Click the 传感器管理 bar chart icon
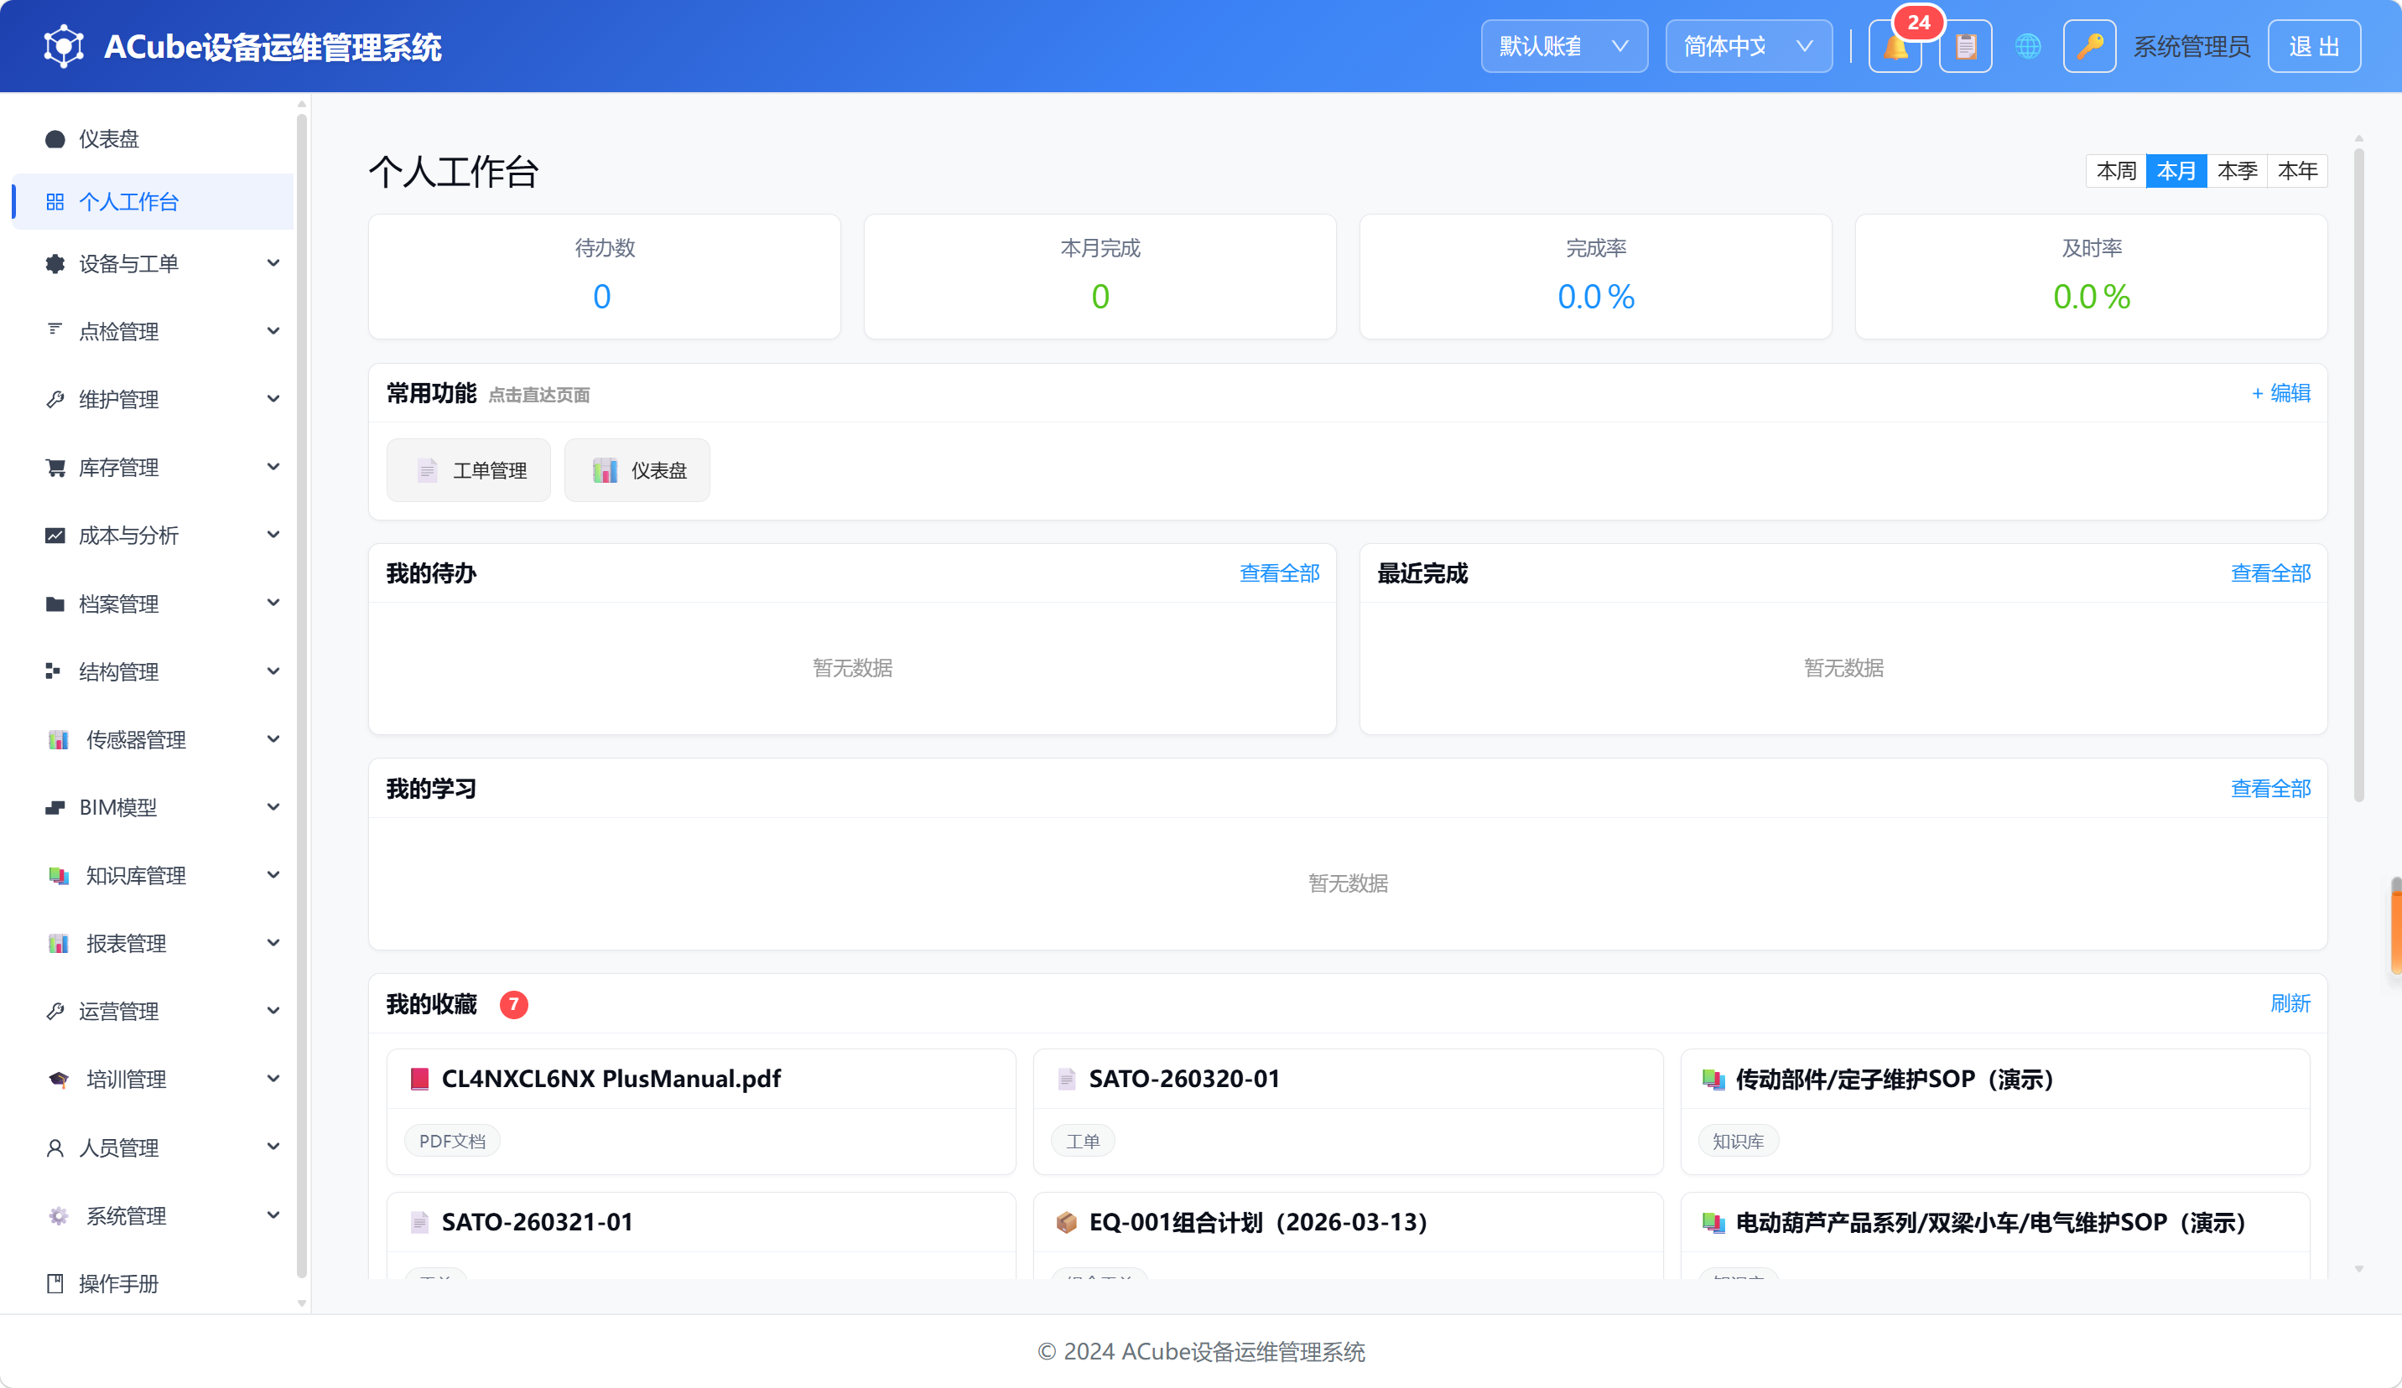 [x=59, y=739]
